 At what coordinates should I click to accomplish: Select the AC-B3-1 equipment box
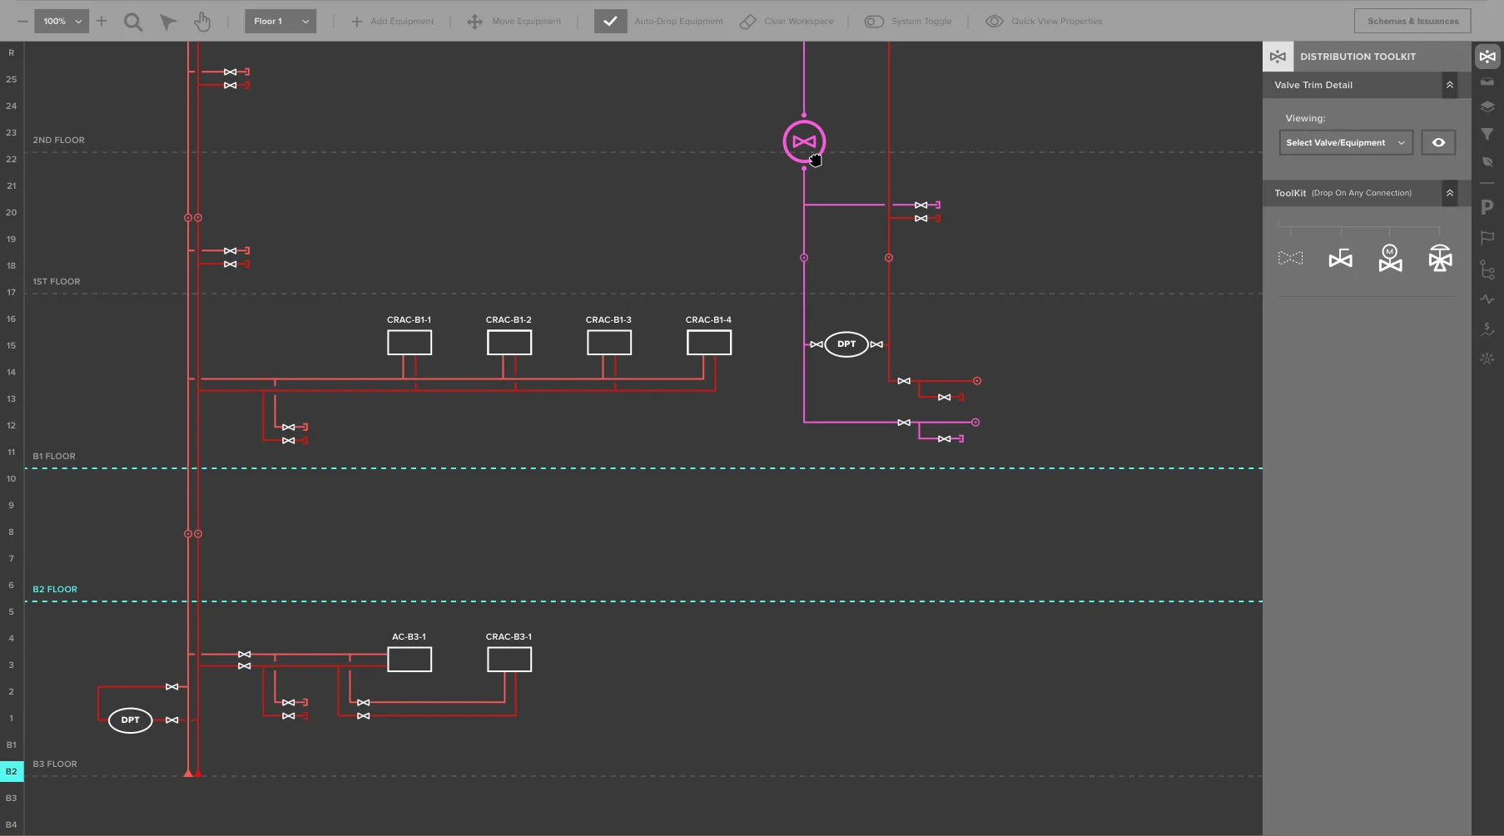(x=410, y=659)
